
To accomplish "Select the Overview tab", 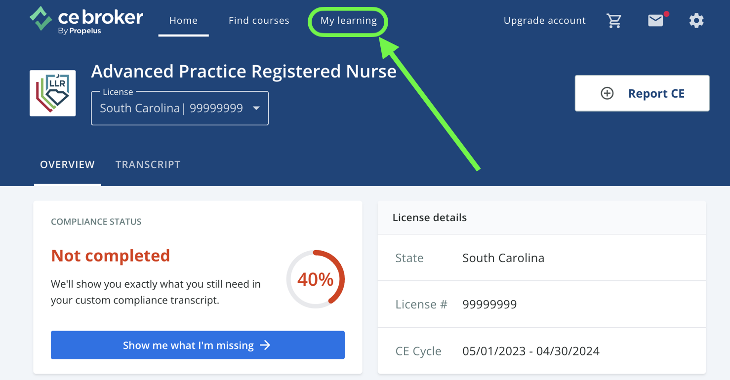I will pyautogui.click(x=67, y=164).
